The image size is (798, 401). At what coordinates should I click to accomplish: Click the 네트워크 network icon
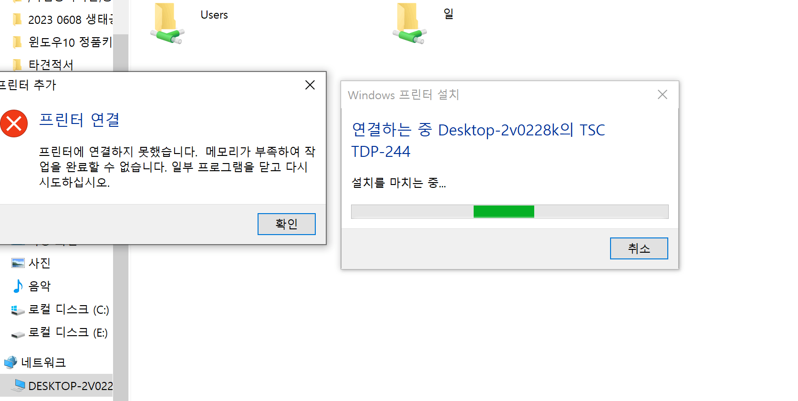pos(10,362)
